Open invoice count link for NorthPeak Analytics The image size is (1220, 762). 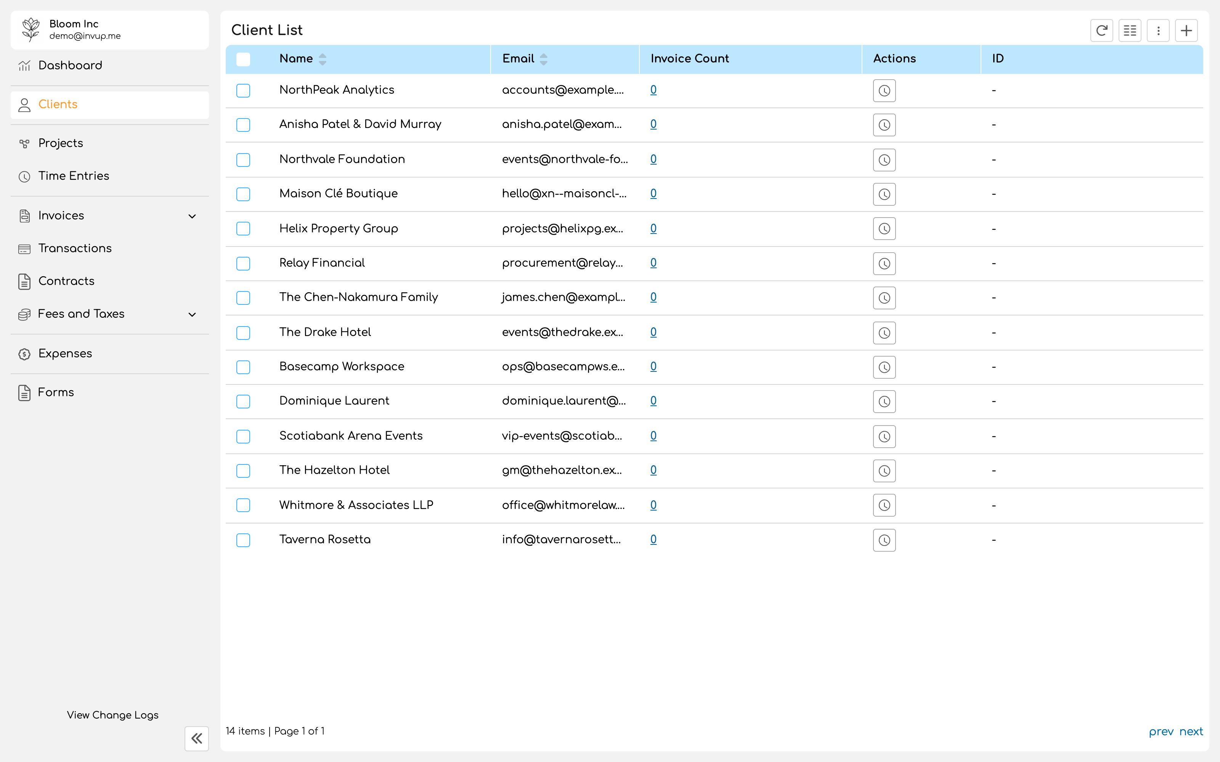653,90
